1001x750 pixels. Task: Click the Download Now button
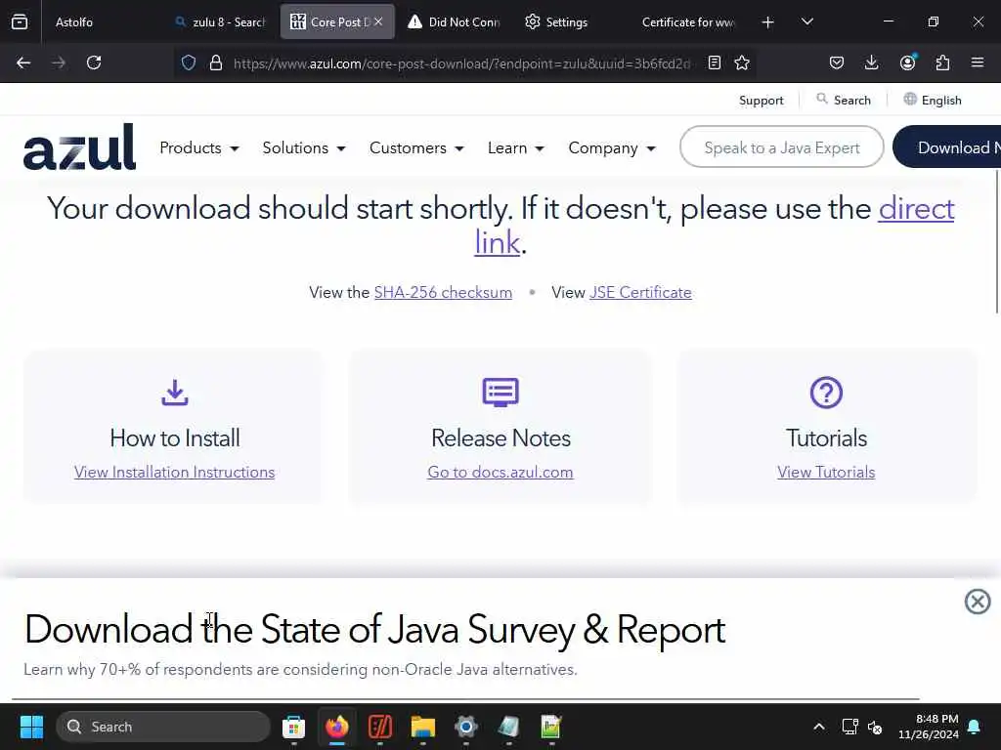pyautogui.click(x=946, y=147)
